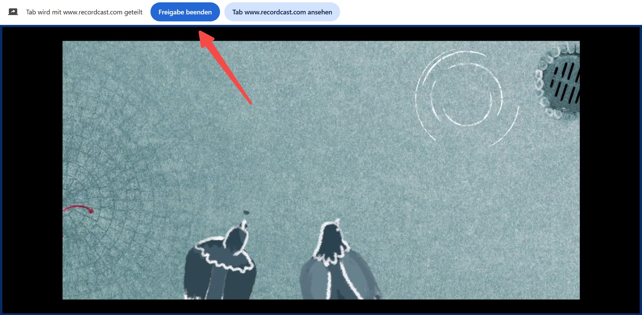
Task: Click the Freigabe beenden button
Action: tap(185, 12)
